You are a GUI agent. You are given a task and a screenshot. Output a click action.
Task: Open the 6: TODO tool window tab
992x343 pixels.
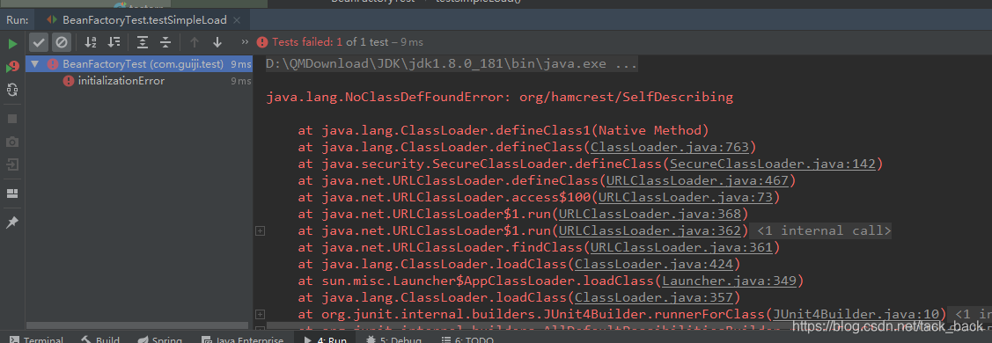467,339
